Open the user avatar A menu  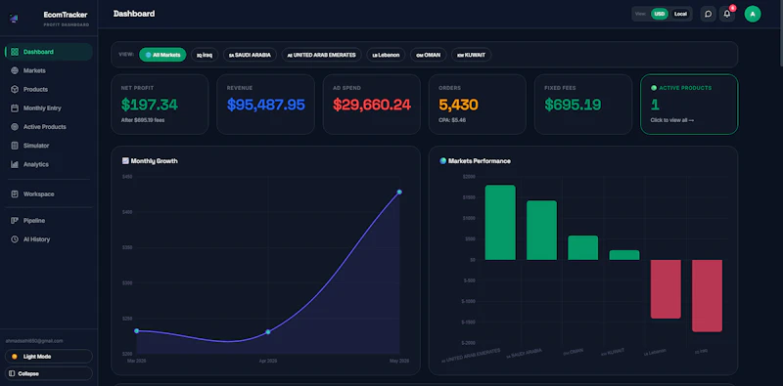[753, 14]
